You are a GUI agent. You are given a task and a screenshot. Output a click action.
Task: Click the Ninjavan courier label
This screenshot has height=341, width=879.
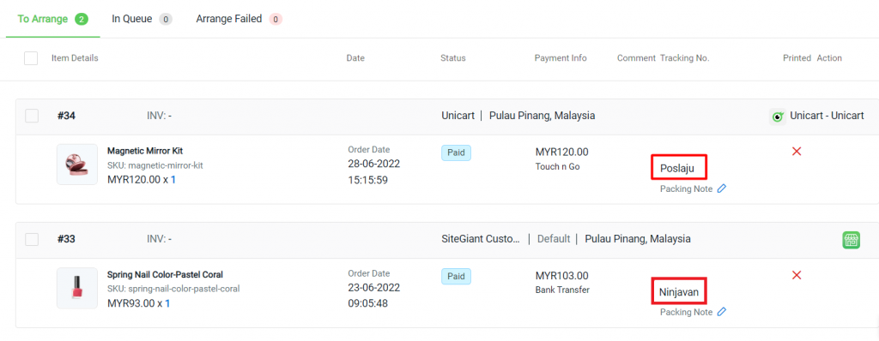(x=679, y=291)
